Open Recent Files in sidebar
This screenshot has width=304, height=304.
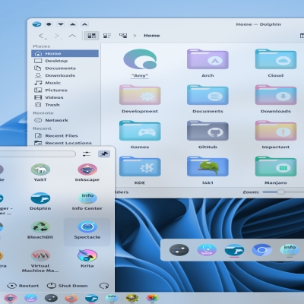pos(65,136)
